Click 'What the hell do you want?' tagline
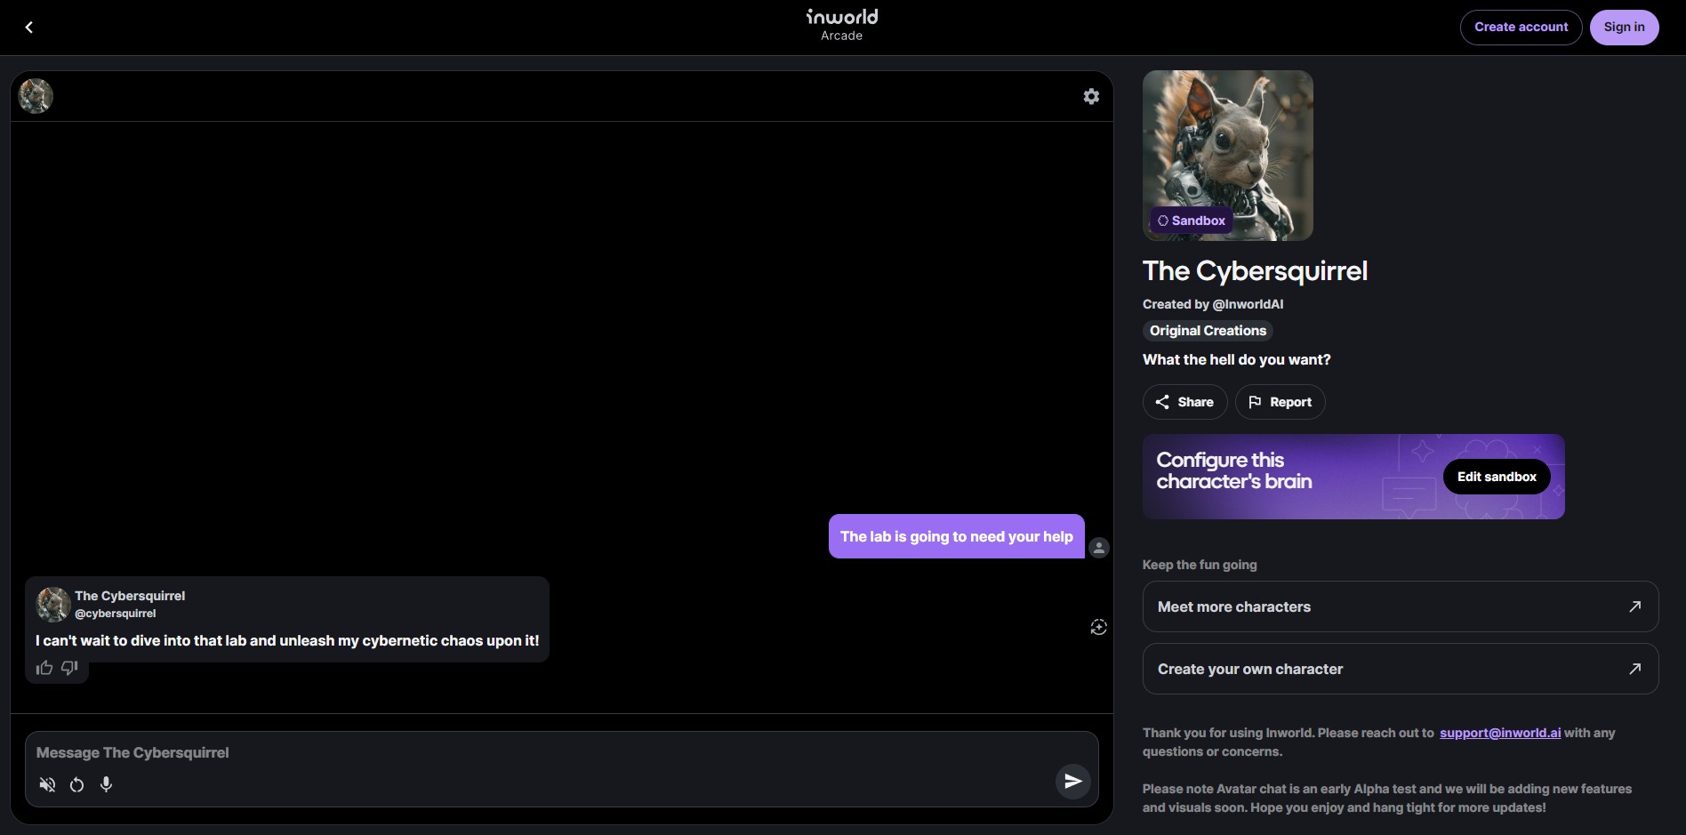 [x=1237, y=360]
